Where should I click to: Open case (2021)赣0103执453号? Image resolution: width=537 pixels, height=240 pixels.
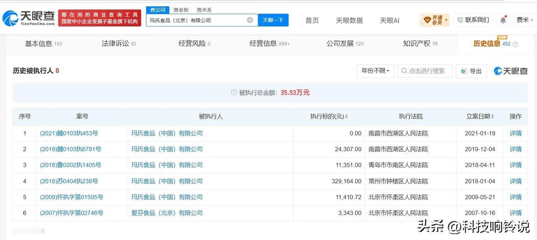pos(69,133)
